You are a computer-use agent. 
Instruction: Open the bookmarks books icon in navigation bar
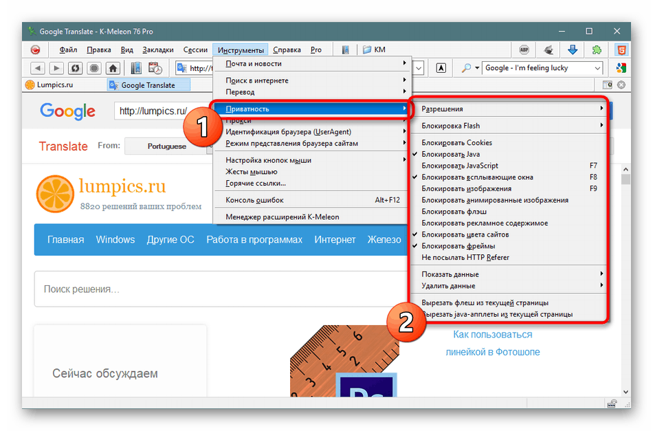[x=136, y=68]
